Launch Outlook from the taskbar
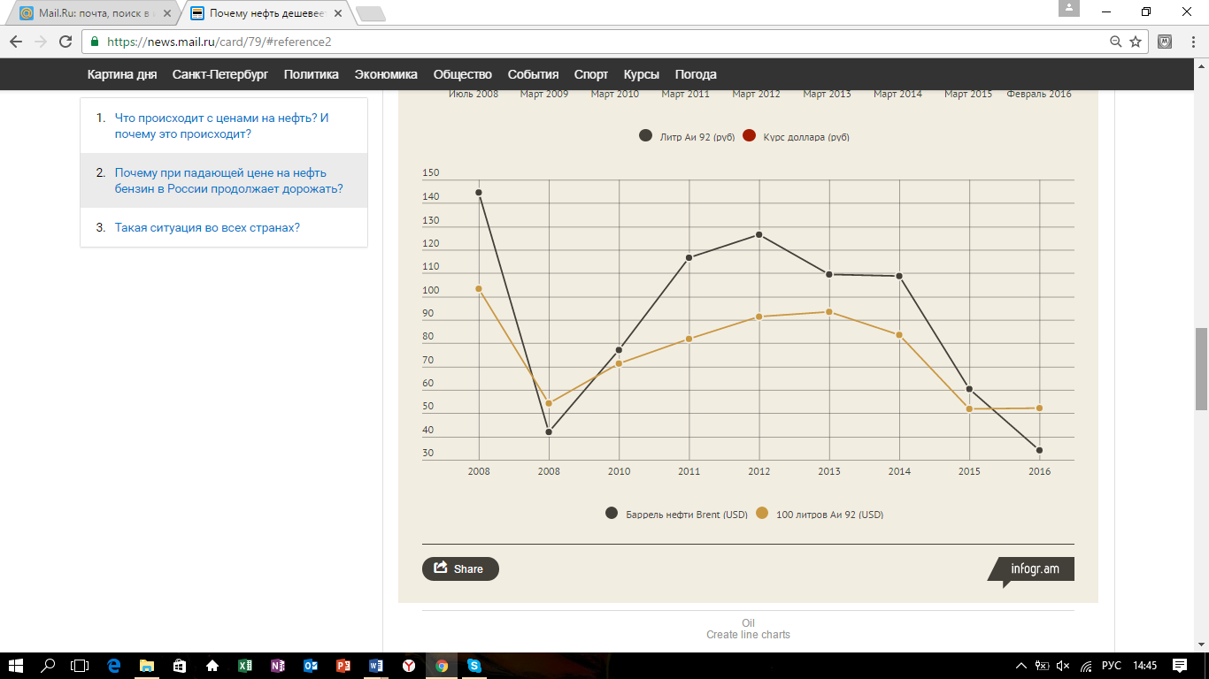This screenshot has height=679, width=1209. click(x=311, y=666)
